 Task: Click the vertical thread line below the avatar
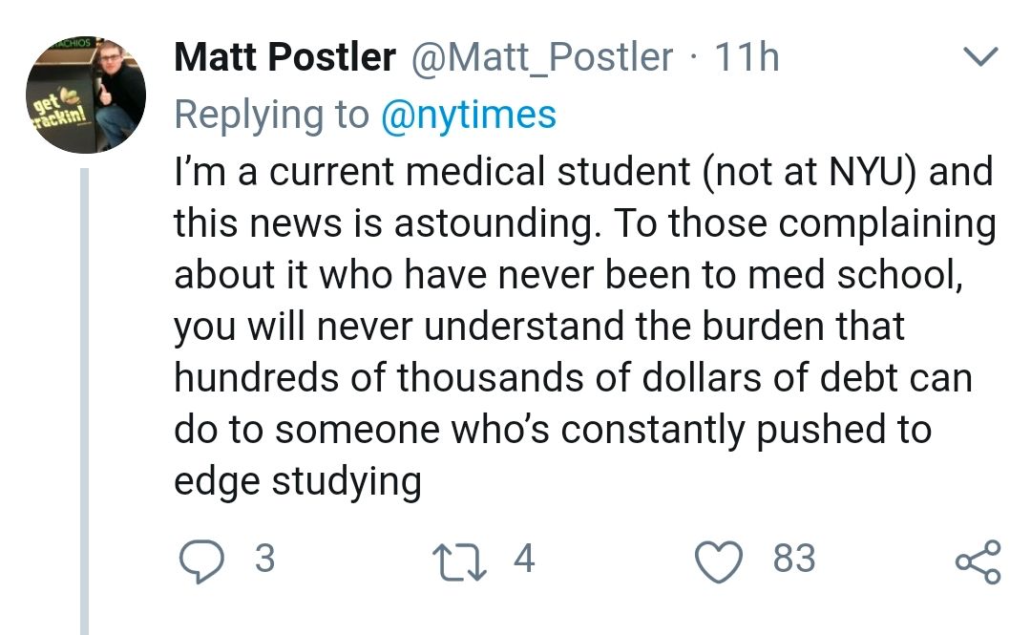[85, 401]
